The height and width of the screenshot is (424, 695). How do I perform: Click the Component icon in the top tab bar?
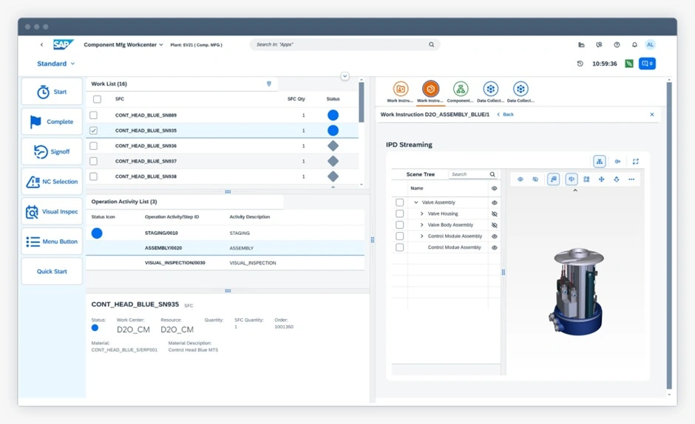click(460, 90)
